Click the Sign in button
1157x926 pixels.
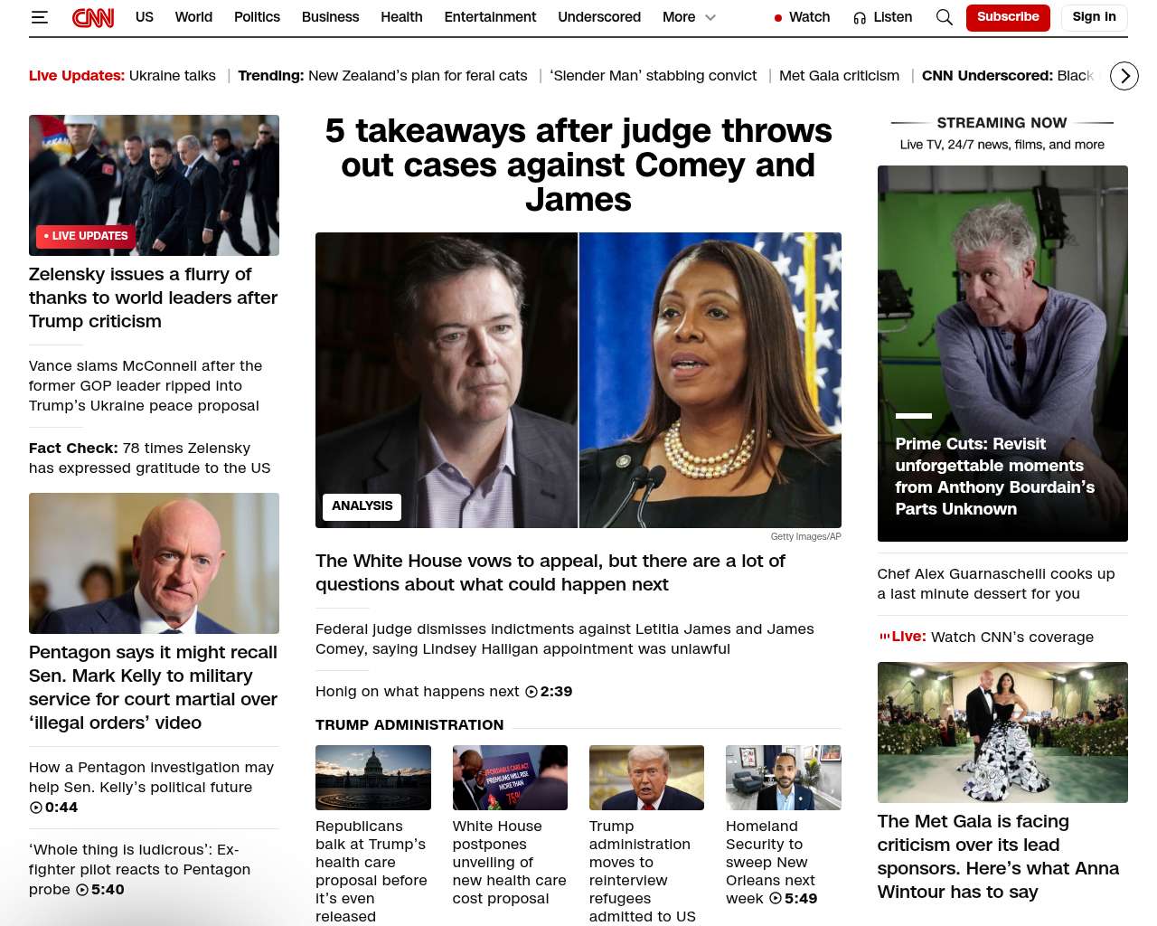pyautogui.click(x=1094, y=17)
